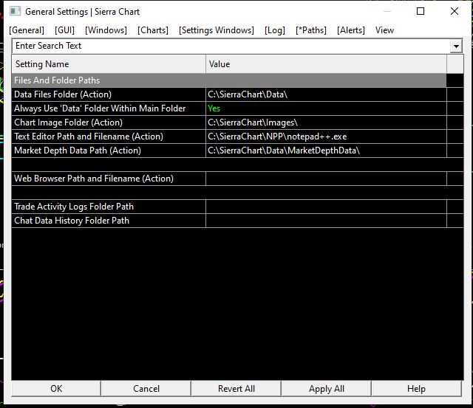Click the C:\SierraChart\Data\ value cell
The image size is (473, 408).
[x=326, y=94]
